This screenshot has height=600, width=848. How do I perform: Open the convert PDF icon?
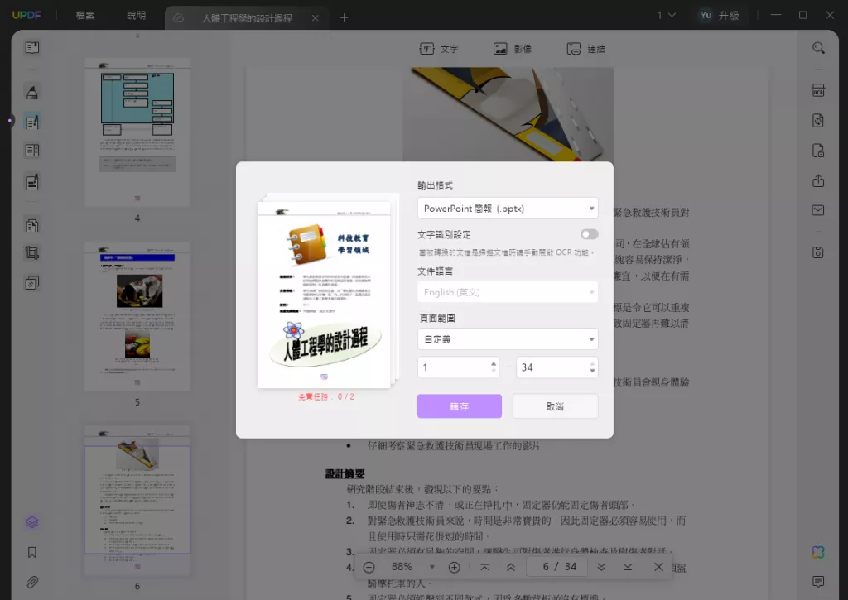818,120
